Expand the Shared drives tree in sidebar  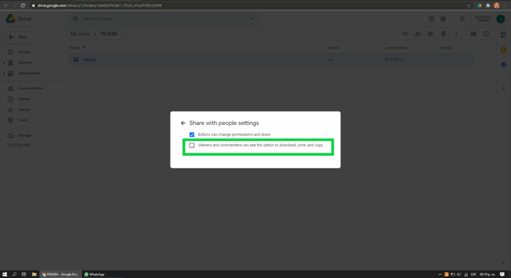point(4,74)
